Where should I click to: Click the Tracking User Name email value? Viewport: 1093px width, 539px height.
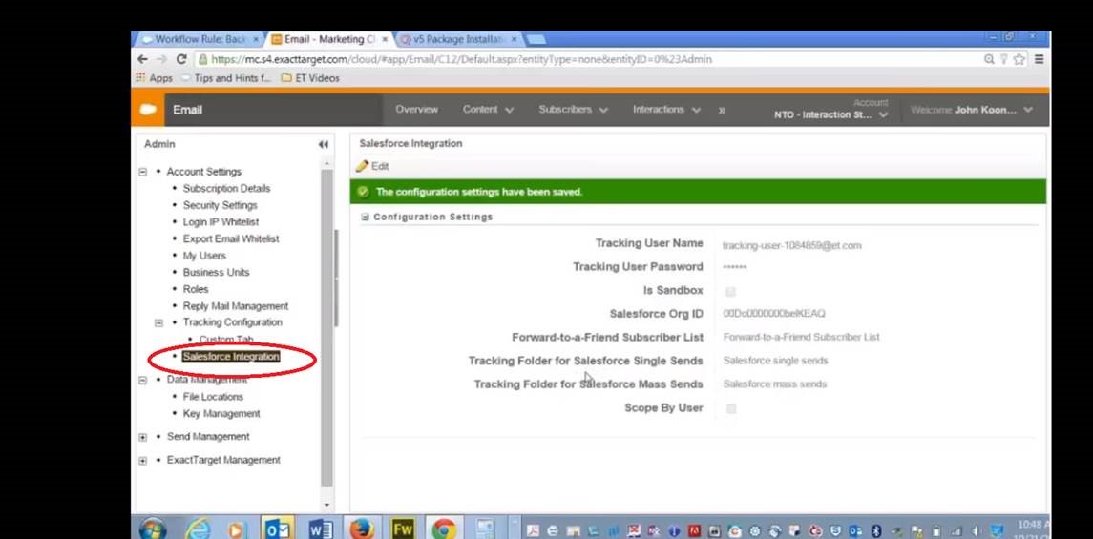[x=792, y=246]
